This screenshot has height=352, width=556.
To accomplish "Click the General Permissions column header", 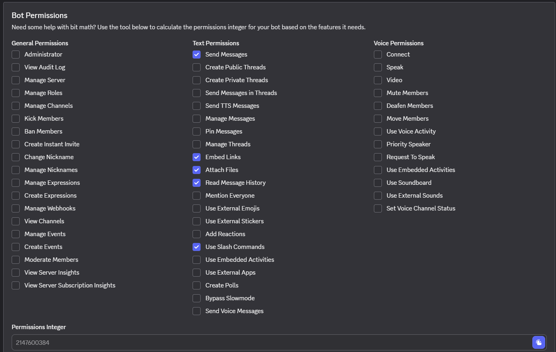I will [x=40, y=43].
